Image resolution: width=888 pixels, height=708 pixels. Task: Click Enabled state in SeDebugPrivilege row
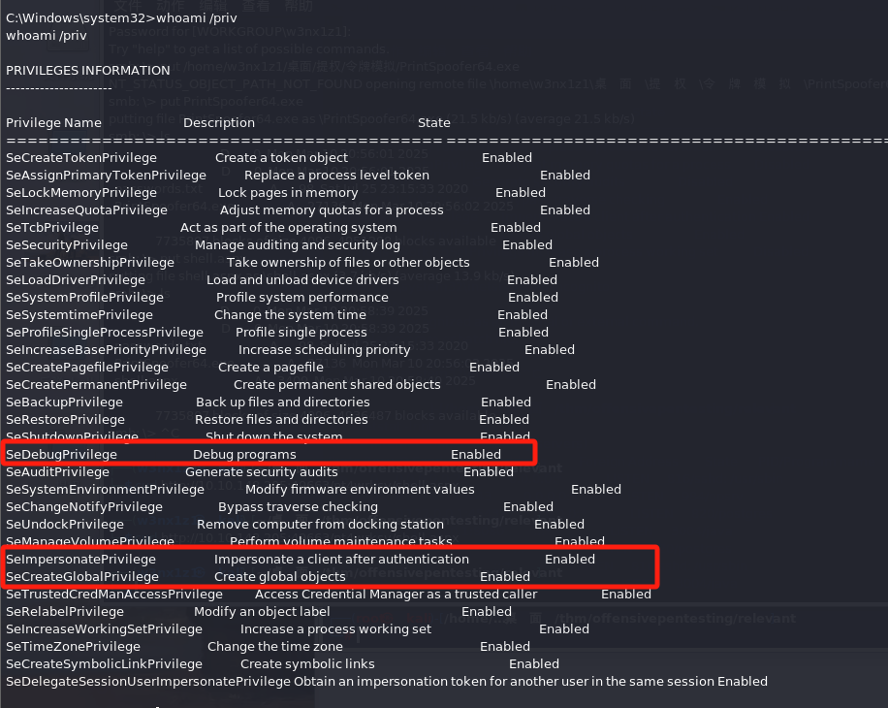(x=476, y=455)
